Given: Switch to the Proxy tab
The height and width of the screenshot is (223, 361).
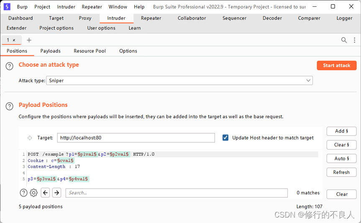Looking at the screenshot, I should click(85, 18).
